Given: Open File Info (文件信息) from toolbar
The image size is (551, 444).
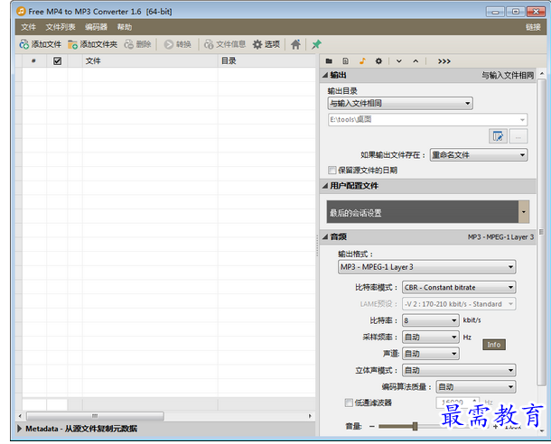Looking at the screenshot, I should (225, 44).
